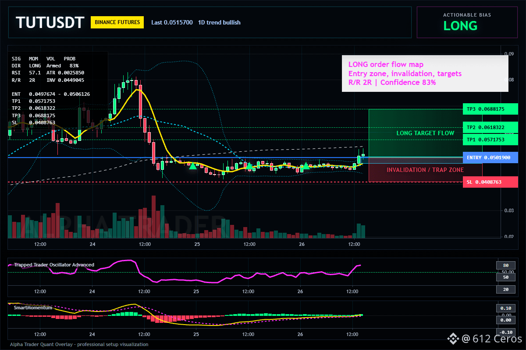The image size is (526, 350).
Task: Click SmartMomentum's -0.10 scale label
Action: [505, 332]
